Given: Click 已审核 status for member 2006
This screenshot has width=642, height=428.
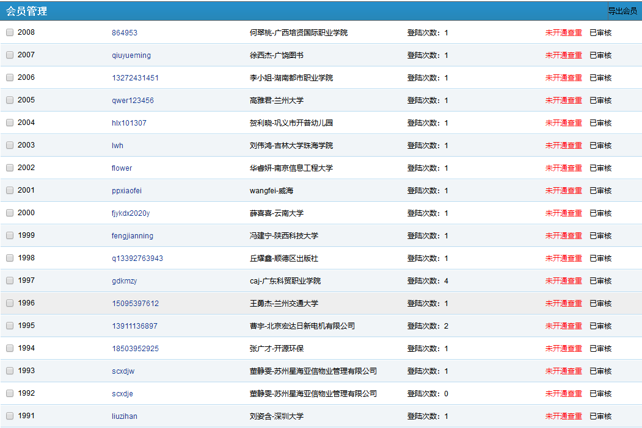Looking at the screenshot, I should coord(600,78).
